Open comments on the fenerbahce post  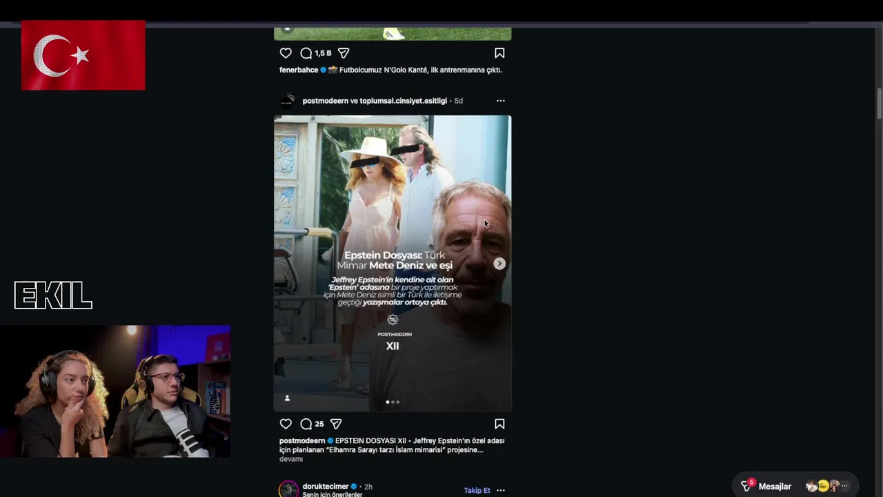coord(306,53)
